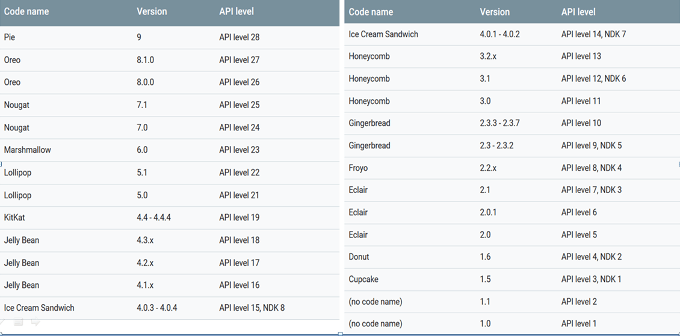This screenshot has height=336, width=680.
Task: Click the Donut version 1.6 cell
Action: click(x=485, y=257)
